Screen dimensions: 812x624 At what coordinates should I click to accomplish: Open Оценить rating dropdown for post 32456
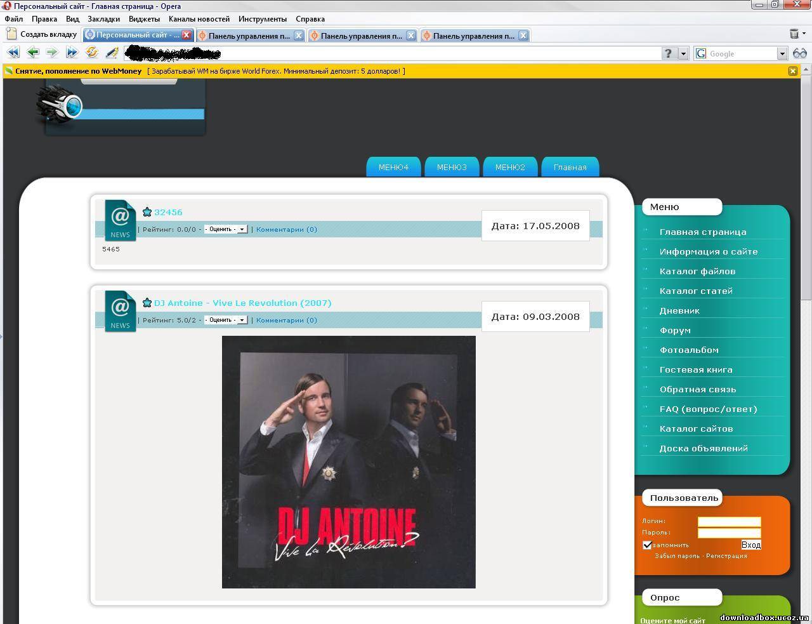(x=226, y=229)
